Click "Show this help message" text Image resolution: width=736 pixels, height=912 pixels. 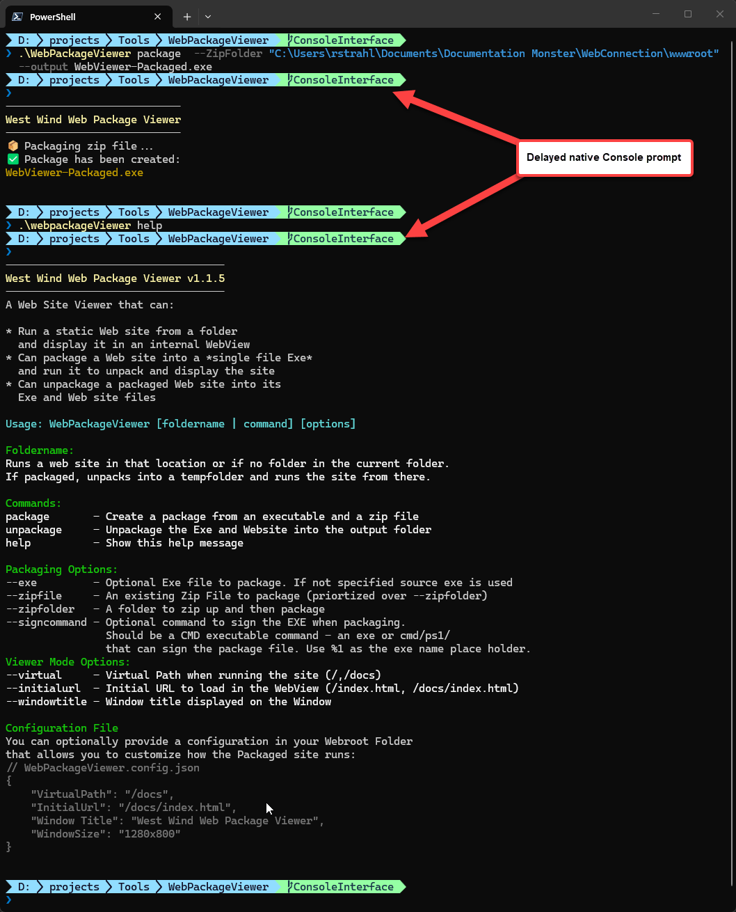[x=175, y=543]
